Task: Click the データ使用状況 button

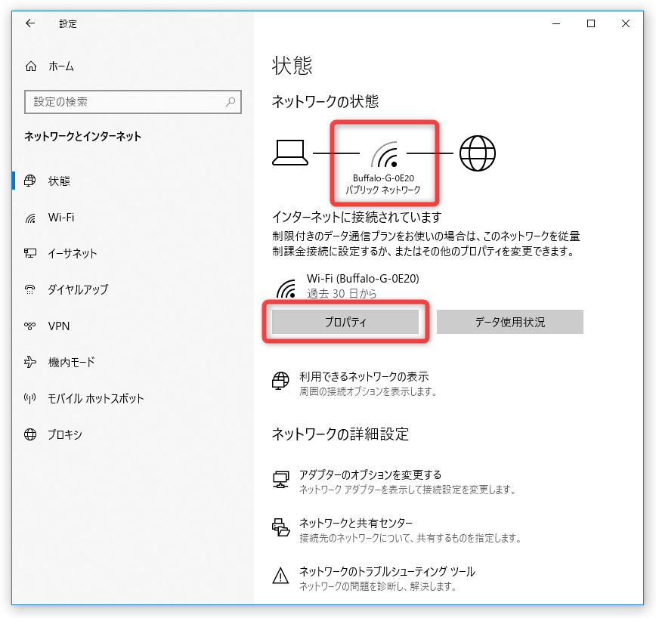Action: coord(510,322)
